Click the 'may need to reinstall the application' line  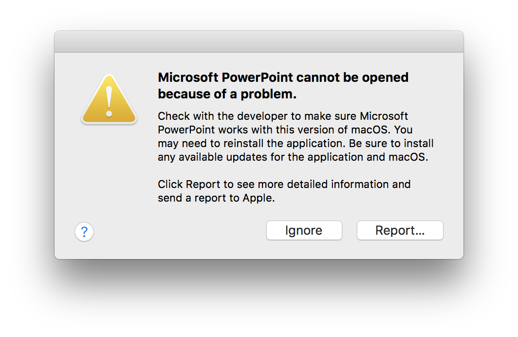[296, 143]
